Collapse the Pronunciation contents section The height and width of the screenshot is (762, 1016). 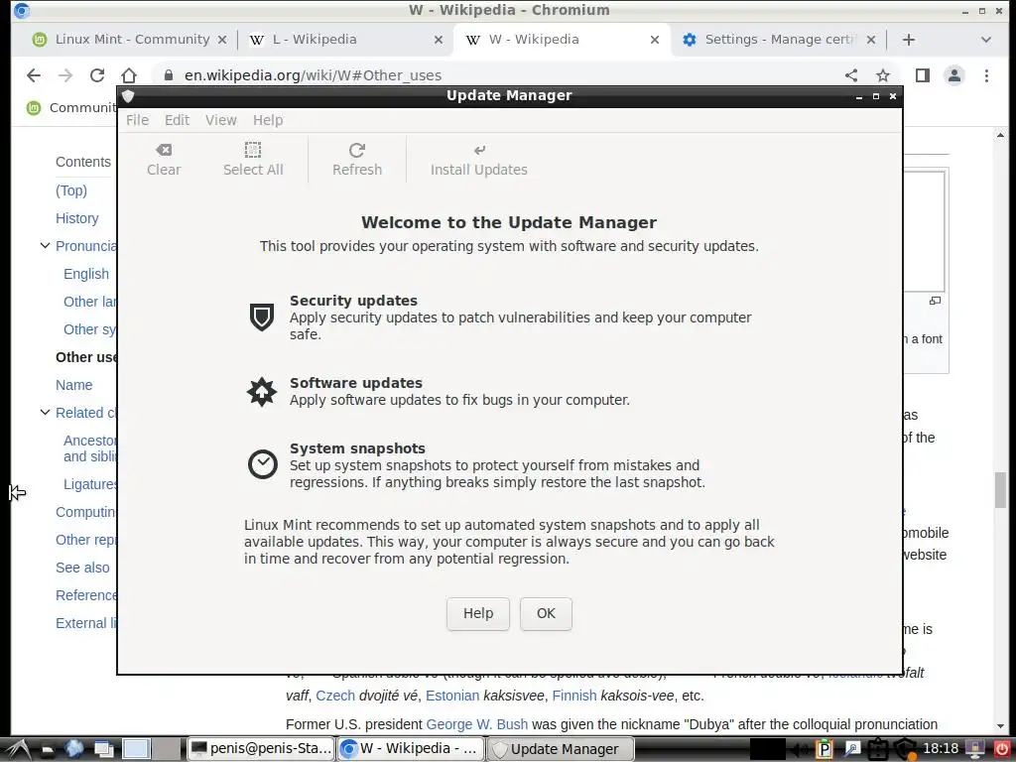pos(45,246)
